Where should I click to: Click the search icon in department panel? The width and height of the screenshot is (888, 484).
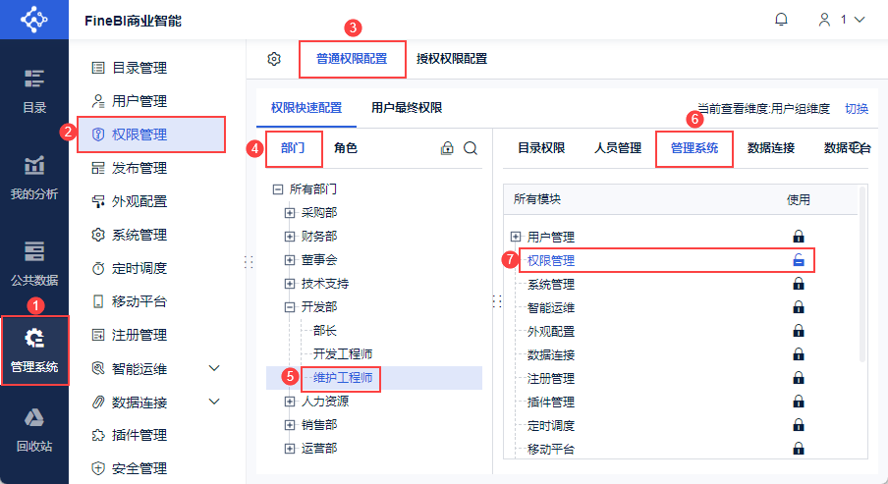pyautogui.click(x=471, y=148)
